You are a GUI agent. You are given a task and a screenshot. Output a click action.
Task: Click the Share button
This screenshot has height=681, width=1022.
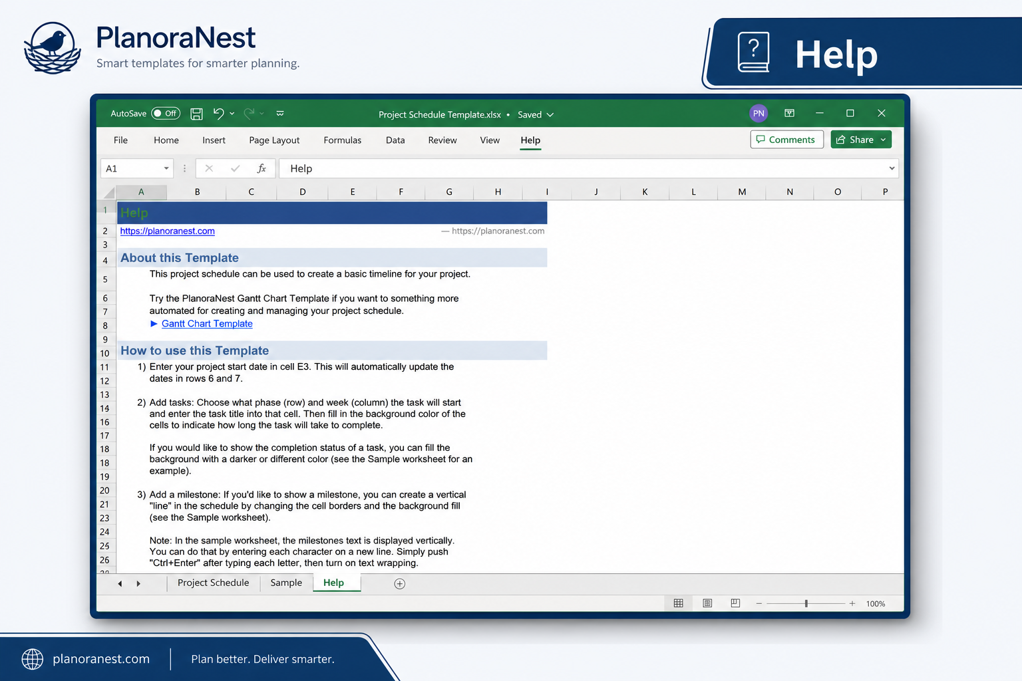[861, 140]
